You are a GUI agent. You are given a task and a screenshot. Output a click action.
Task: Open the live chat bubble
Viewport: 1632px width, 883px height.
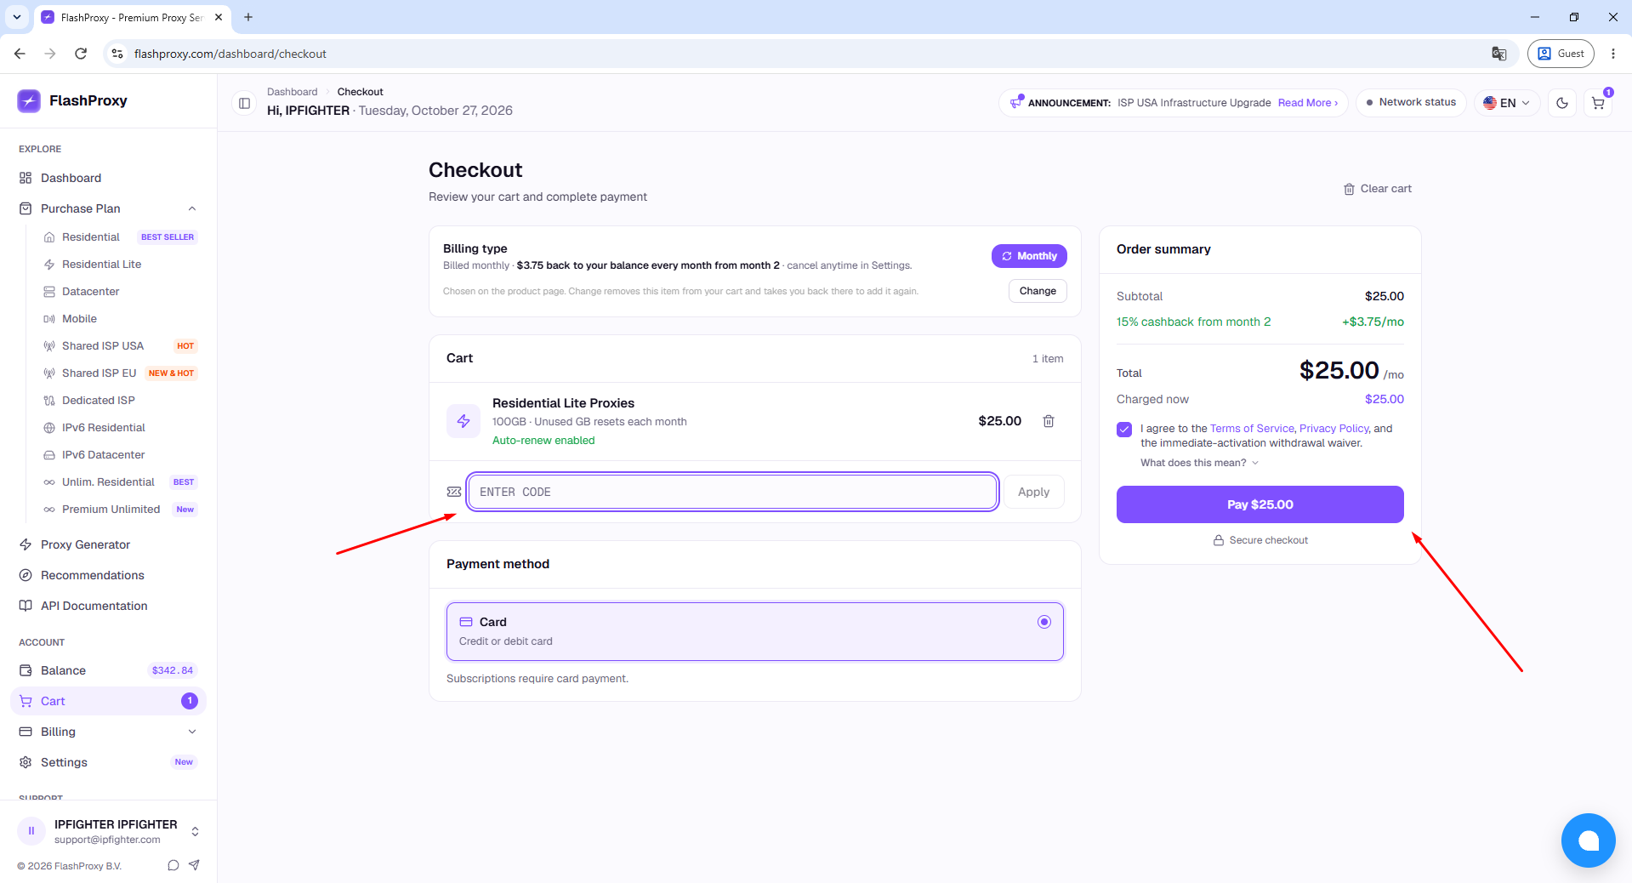(1588, 840)
